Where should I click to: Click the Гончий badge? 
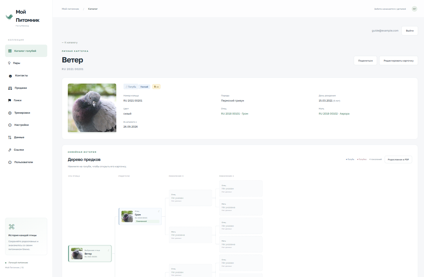point(144,87)
